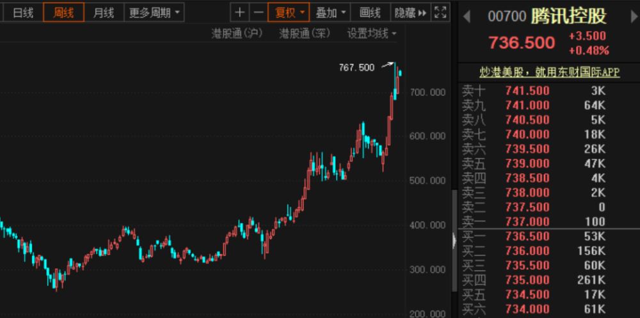Switch to 月线 monthly chart
Image resolution: width=640 pixels, height=318 pixels.
pos(104,13)
